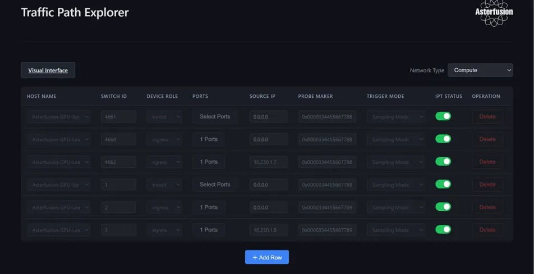The image size is (534, 274).
Task: Delete the row with switch ID 4660
Action: pos(487,139)
